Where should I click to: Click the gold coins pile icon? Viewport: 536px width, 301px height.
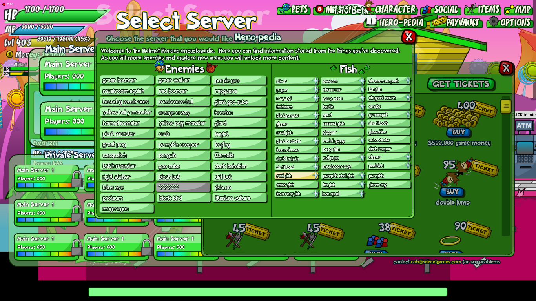[x=456, y=118]
